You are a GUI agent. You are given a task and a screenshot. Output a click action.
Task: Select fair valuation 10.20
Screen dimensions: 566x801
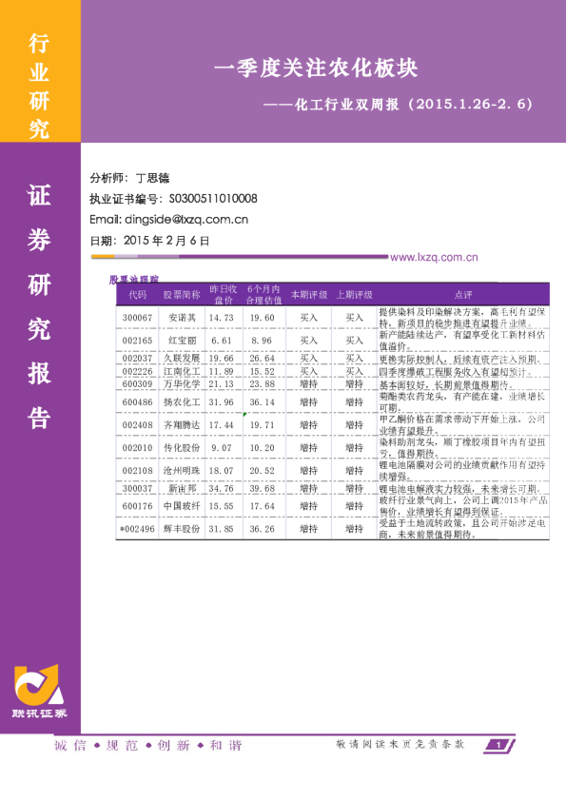(x=262, y=448)
